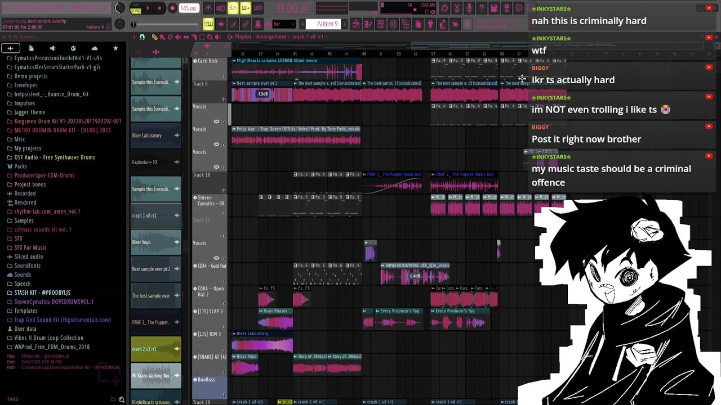721x405 pixels.
Task: Select the Mute tool in playlist toolbar
Action: [x=178, y=37]
